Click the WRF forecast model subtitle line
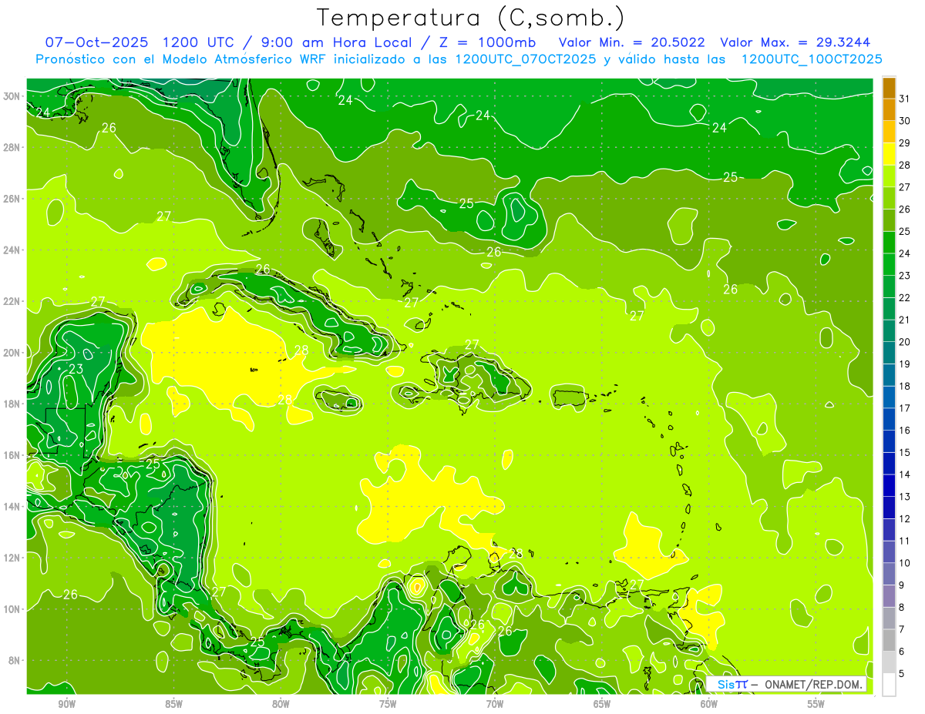Screen dimensions: 925x714 tap(459, 59)
